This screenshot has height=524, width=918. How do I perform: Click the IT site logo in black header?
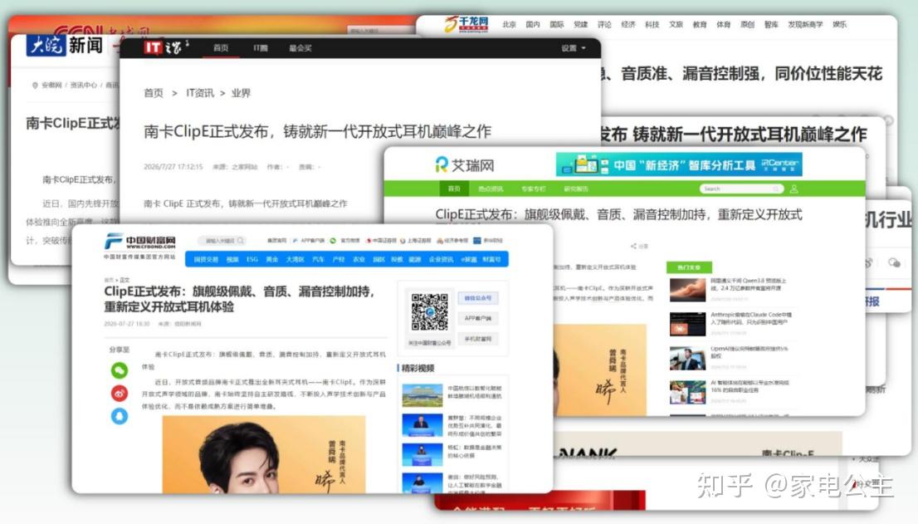pyautogui.click(x=166, y=47)
